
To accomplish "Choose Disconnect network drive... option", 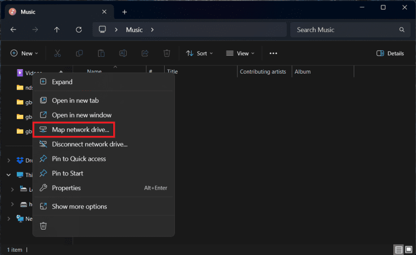I will click(x=89, y=144).
